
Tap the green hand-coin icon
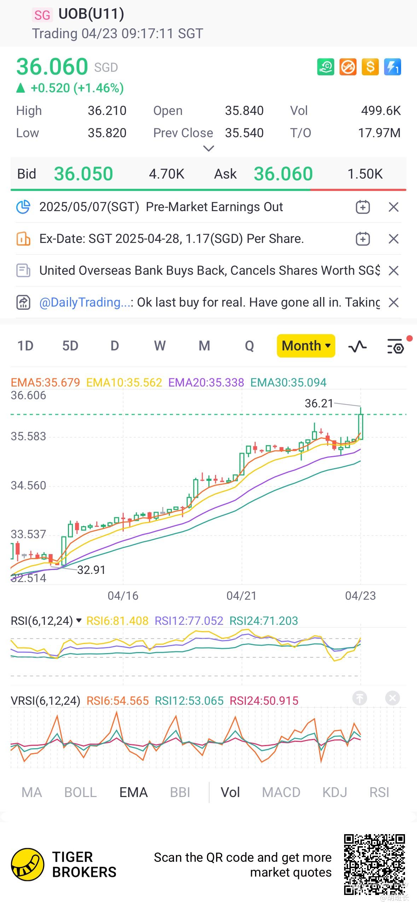[x=325, y=67]
